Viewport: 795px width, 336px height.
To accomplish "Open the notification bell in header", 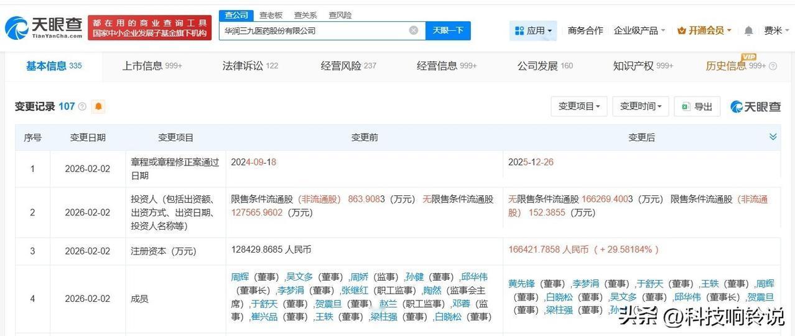I will pos(749,30).
